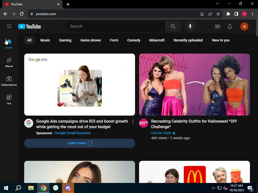Open Windows Start menu
258x193 pixels.
(6, 188)
